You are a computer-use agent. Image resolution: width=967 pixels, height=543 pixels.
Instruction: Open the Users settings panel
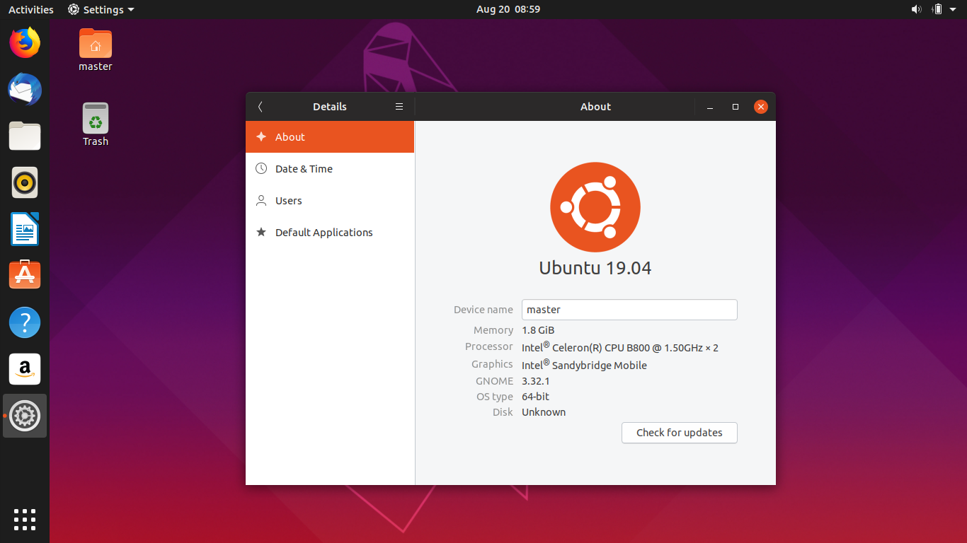[288, 200]
